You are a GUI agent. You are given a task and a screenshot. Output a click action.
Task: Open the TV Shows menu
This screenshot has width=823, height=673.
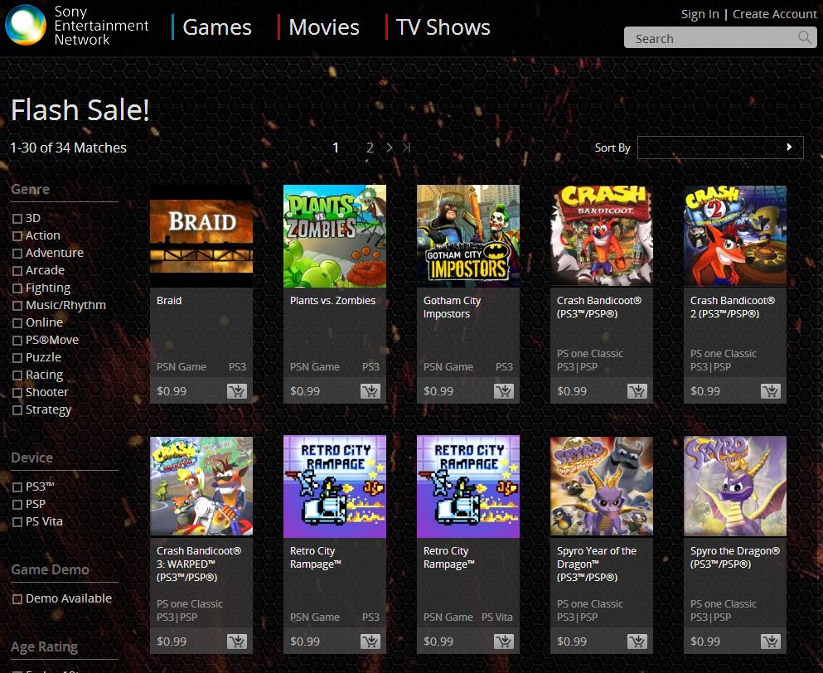click(443, 27)
